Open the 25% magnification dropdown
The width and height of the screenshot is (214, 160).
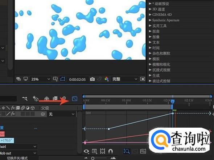(40, 79)
